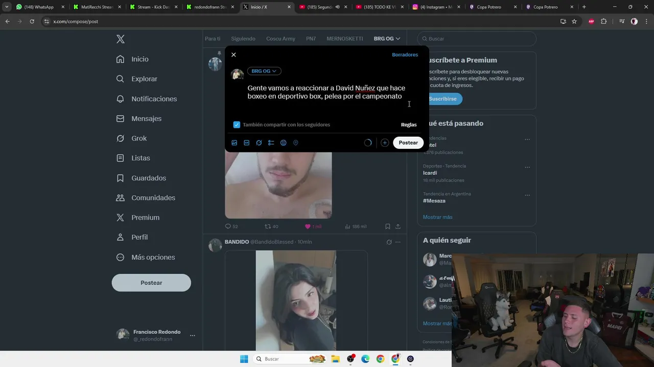The height and width of the screenshot is (367, 654).
Task: Add a GIF to post
Action: pyautogui.click(x=247, y=143)
